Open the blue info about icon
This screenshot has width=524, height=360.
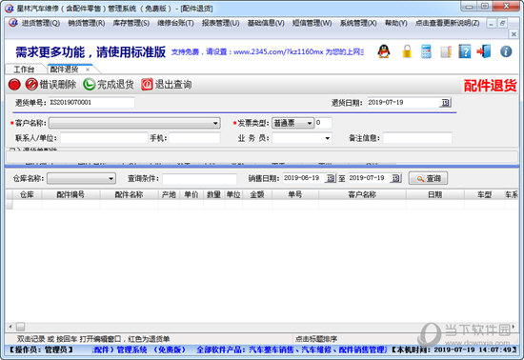[x=506, y=51]
